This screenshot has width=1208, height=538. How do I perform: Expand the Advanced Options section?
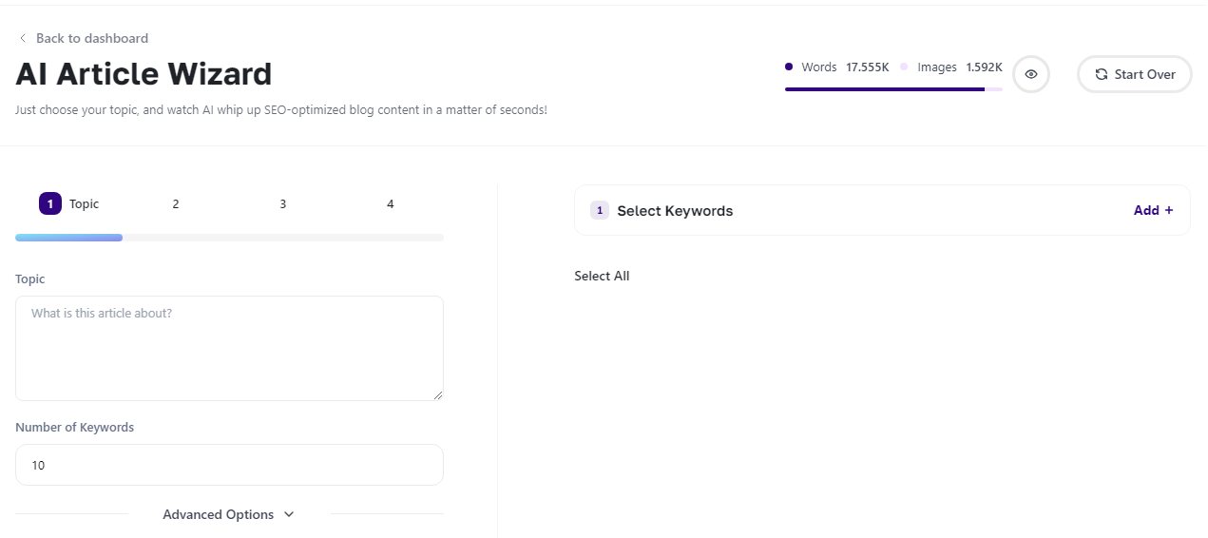coord(218,514)
